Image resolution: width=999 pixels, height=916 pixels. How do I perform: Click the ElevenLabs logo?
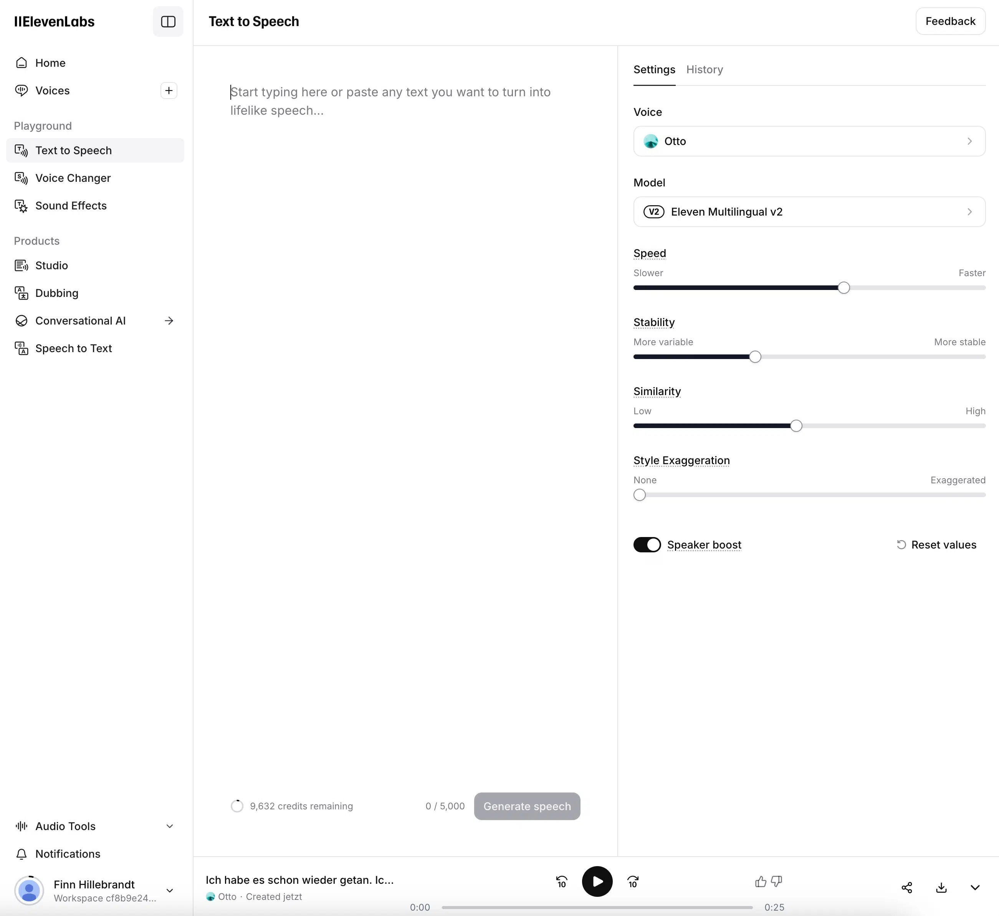[x=54, y=21]
